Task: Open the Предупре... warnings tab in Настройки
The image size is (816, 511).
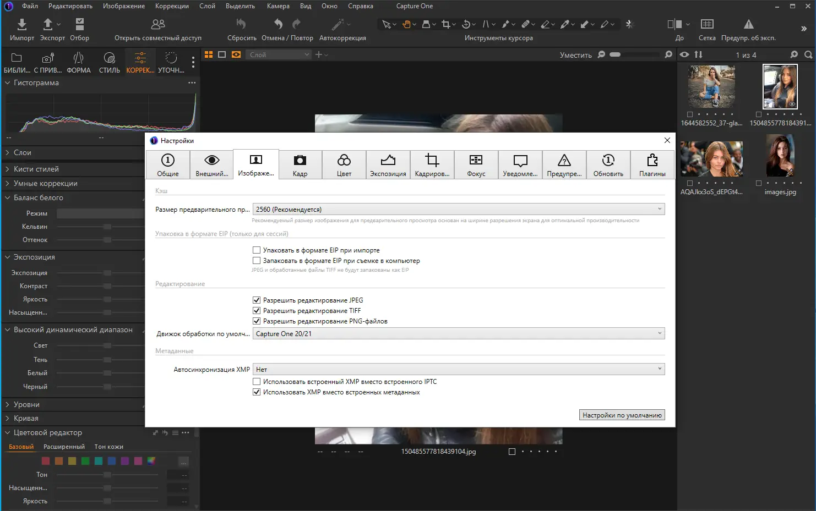Action: tap(564, 164)
